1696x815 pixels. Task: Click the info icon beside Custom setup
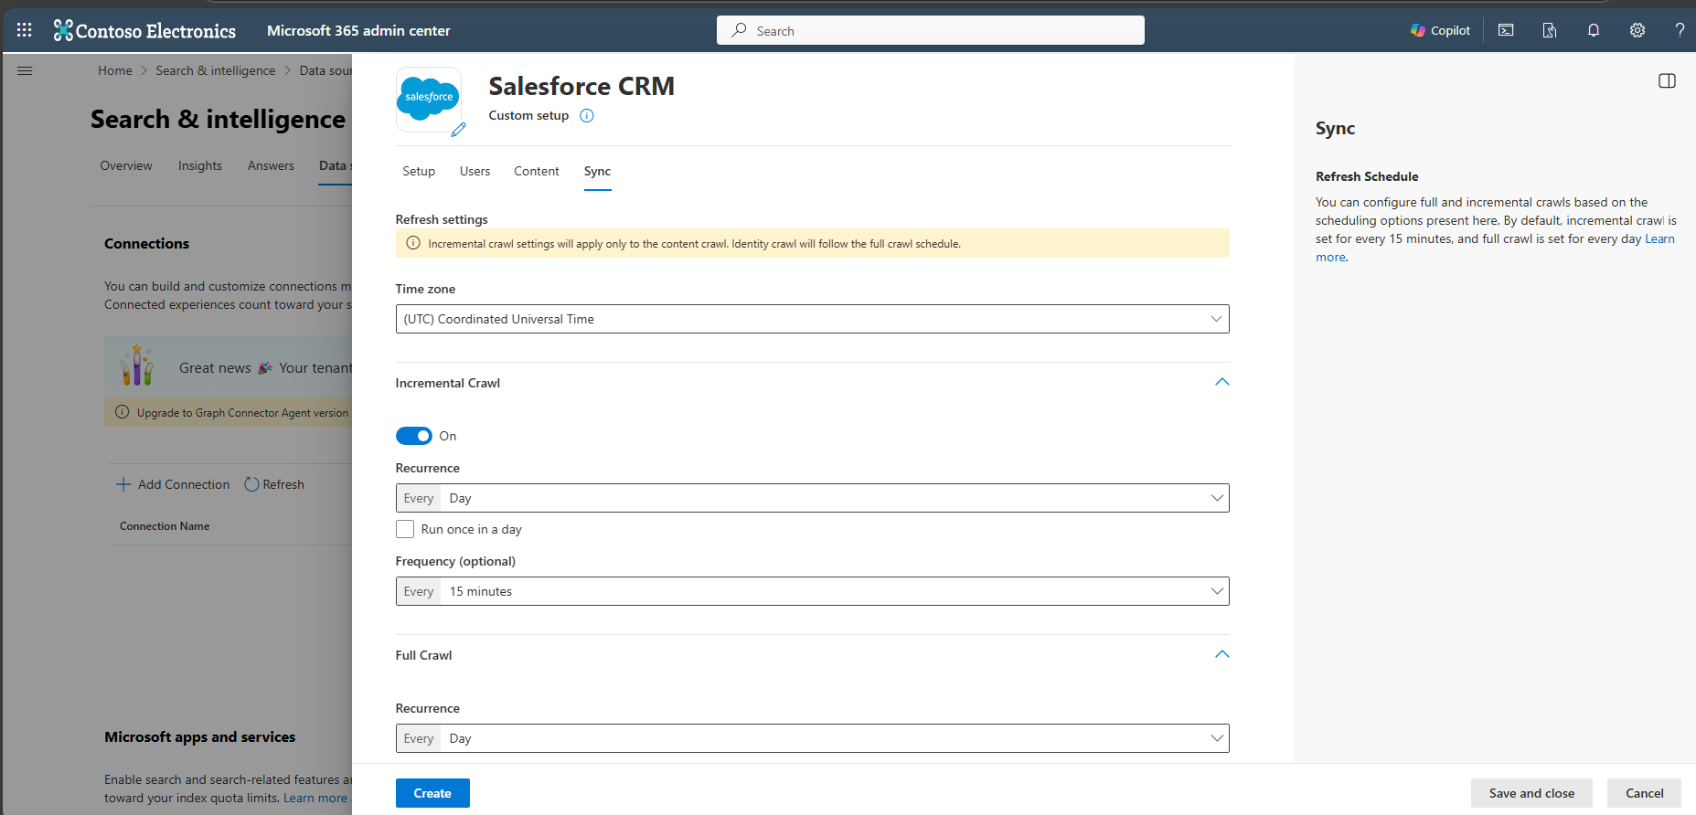[587, 116]
